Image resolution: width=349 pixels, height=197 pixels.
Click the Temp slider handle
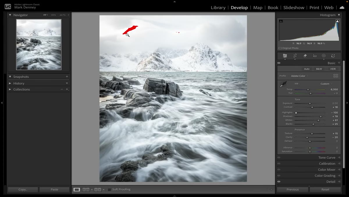308,90
